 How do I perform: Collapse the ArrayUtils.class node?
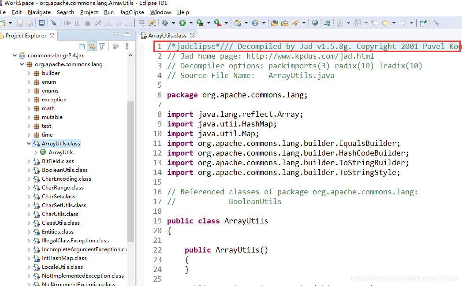pyautogui.click(x=29, y=144)
